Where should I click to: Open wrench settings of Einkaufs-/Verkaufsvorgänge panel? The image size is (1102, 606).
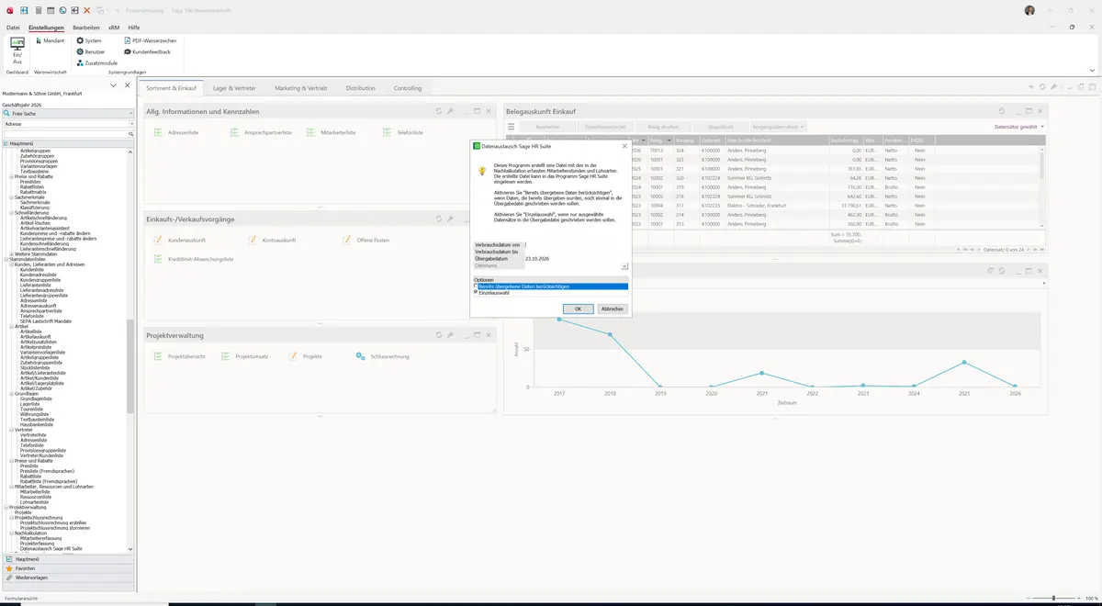point(450,219)
